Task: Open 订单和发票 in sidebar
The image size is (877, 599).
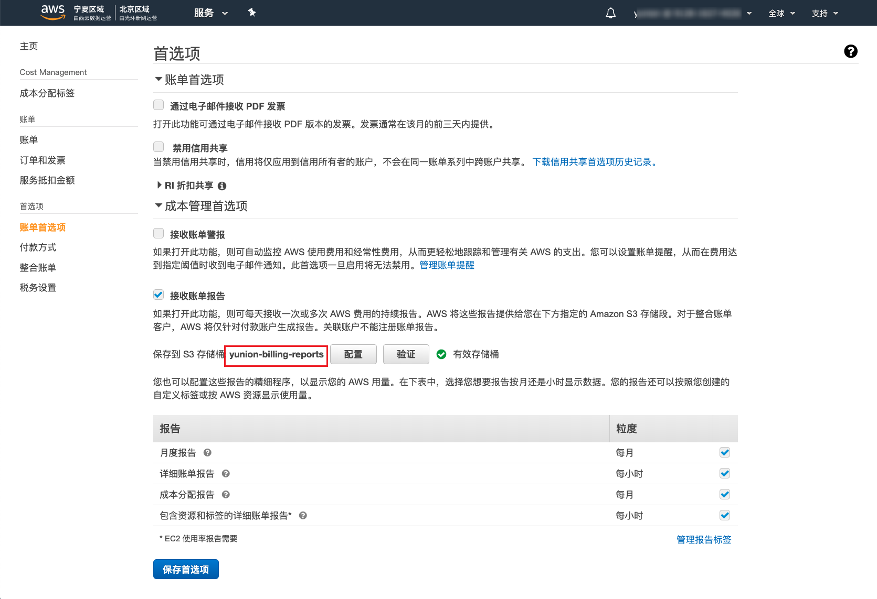Action: point(43,160)
